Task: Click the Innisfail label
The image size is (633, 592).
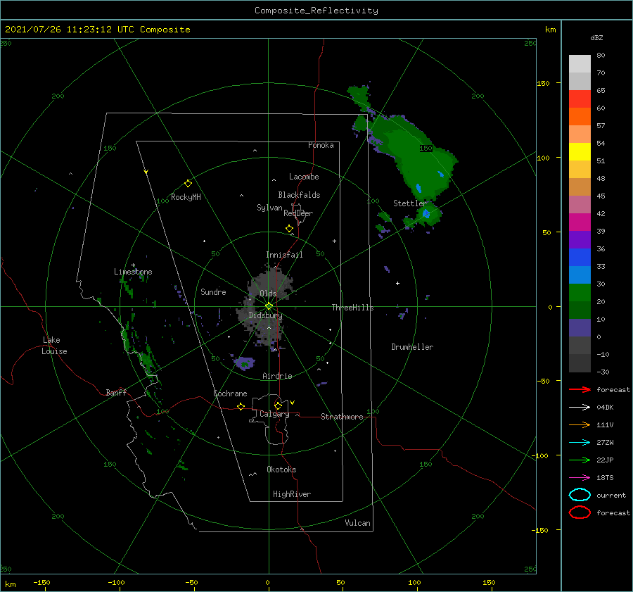Action: click(x=284, y=255)
